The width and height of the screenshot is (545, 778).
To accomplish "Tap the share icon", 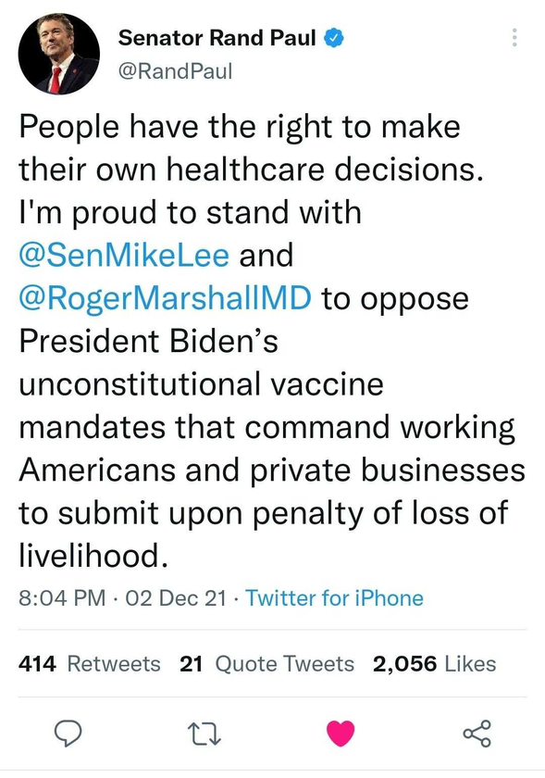I will (477, 734).
